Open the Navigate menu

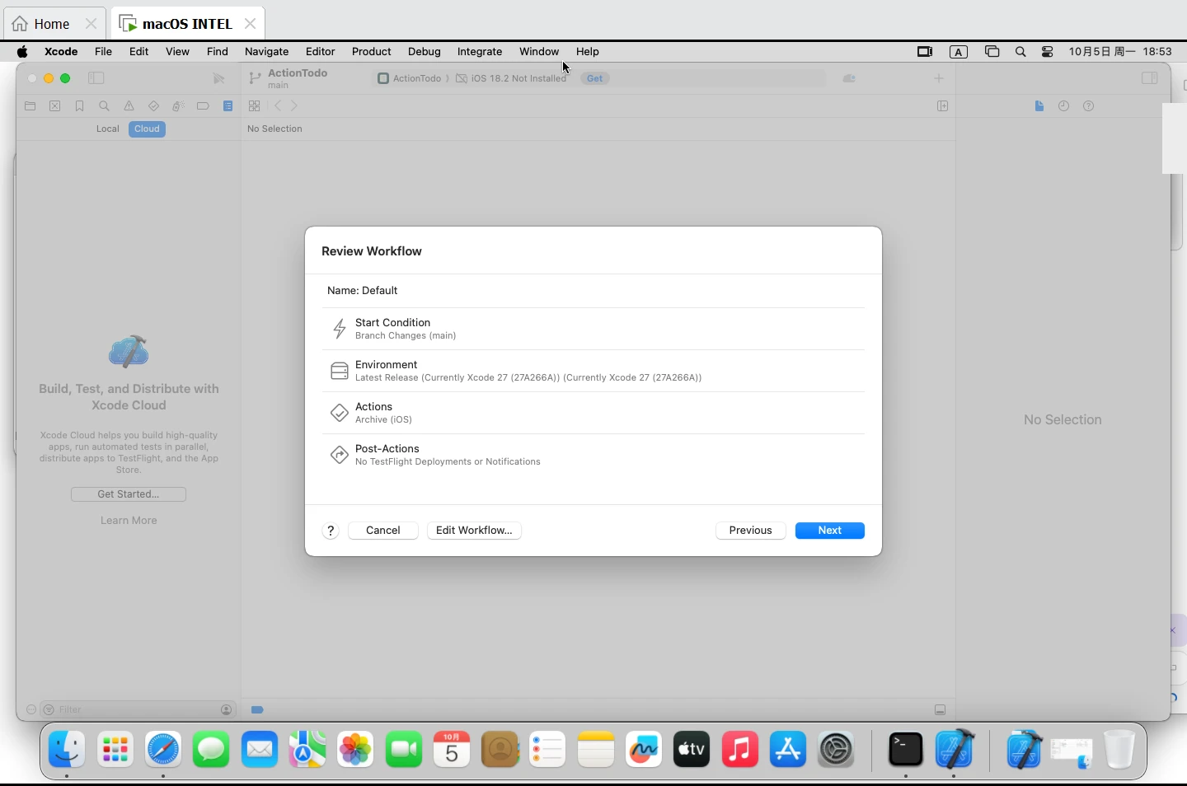(266, 52)
